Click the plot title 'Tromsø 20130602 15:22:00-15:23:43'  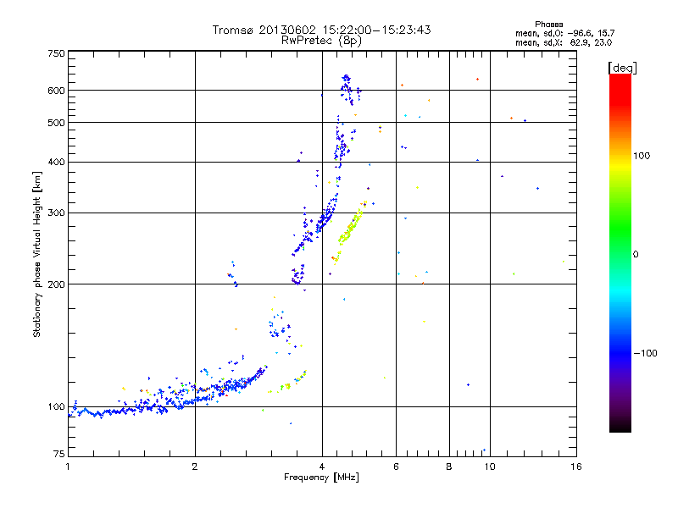(321, 30)
